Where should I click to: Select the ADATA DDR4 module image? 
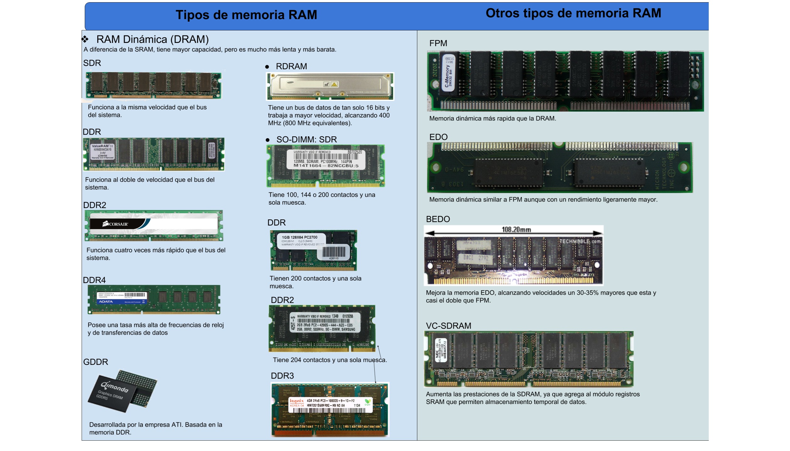click(154, 299)
